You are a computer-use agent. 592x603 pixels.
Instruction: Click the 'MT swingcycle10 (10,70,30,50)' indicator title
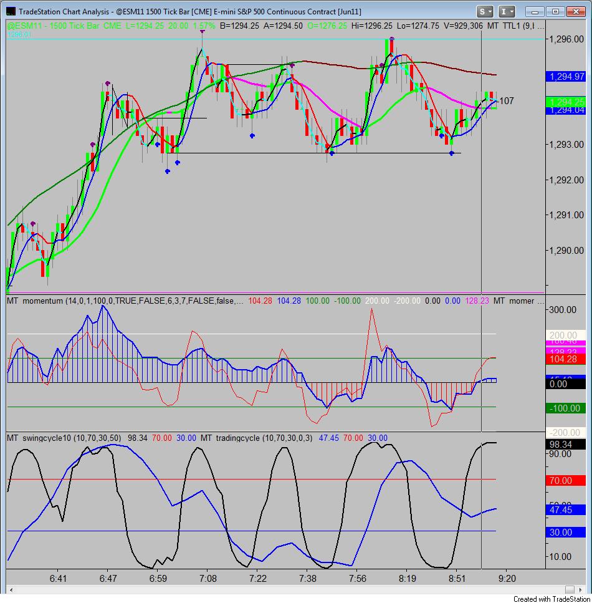point(64,438)
